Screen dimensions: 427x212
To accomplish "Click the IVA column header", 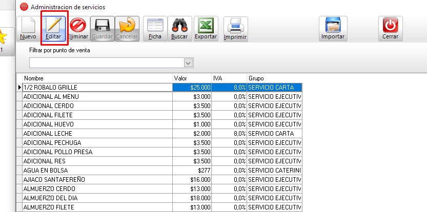I will 229,78.
